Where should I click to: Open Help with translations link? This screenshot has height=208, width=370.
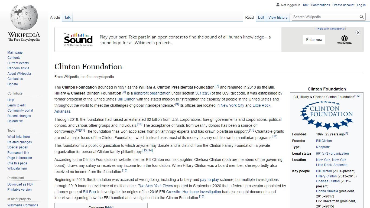[331, 29]
